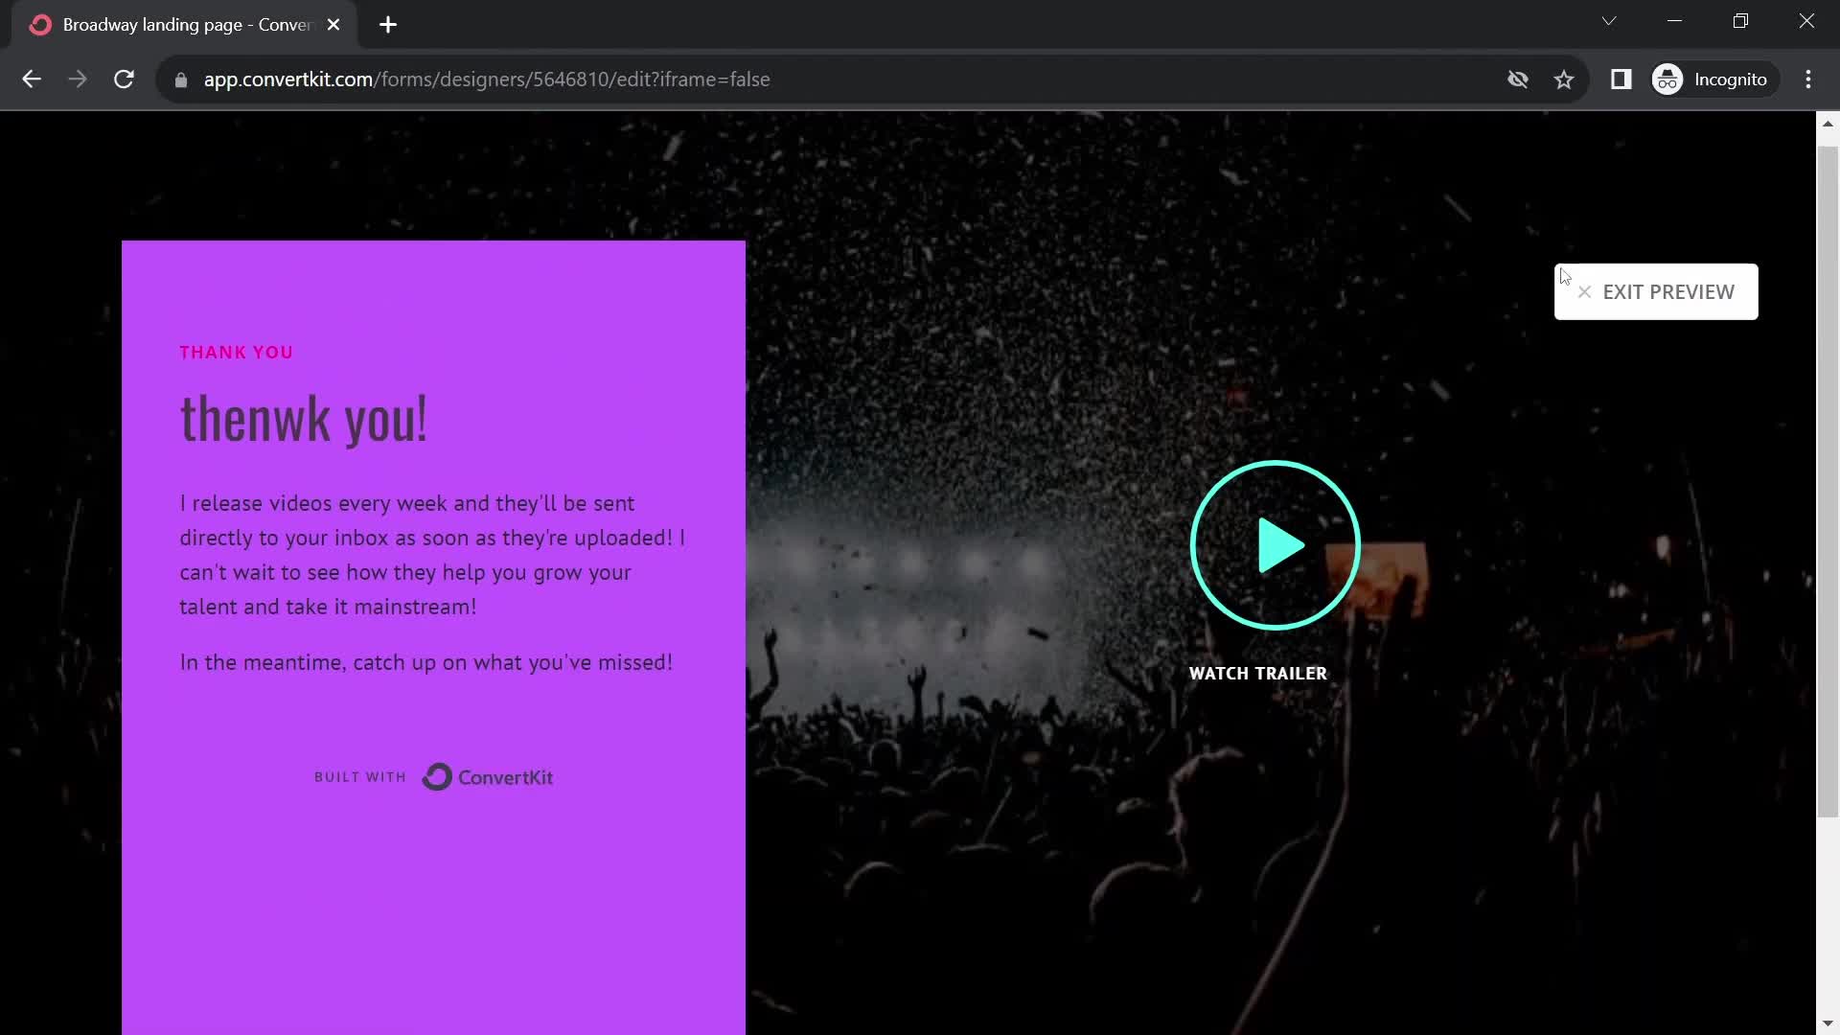The image size is (1840, 1035).
Task: Open Chrome's three-dot menu
Action: 1808,80
